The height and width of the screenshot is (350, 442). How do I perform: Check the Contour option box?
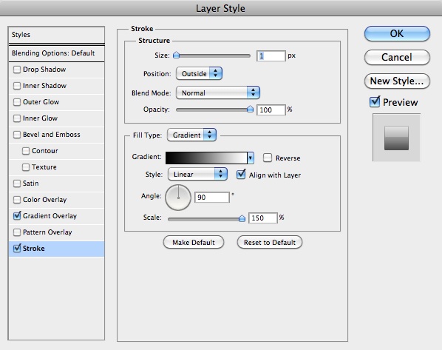[x=26, y=151]
